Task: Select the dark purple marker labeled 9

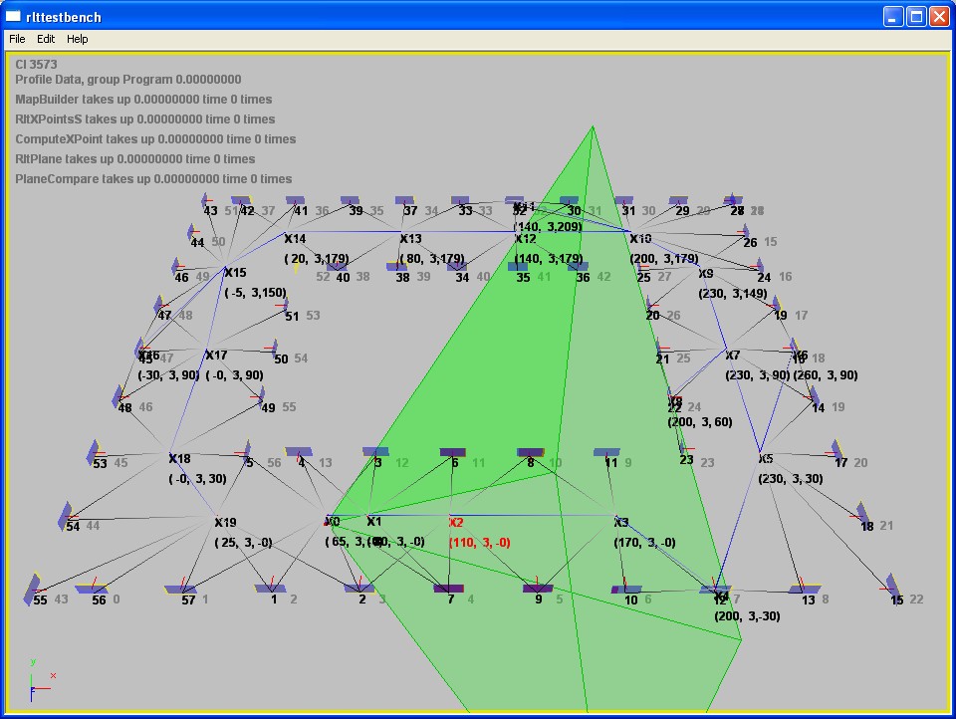Action: [538, 589]
